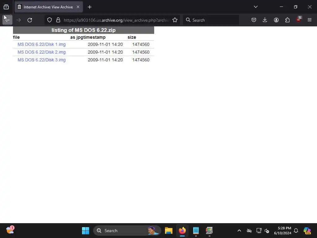Open the Firefox account icon
The height and width of the screenshot is (238, 317).
coord(276,20)
